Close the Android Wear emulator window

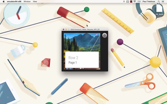(63, 29)
